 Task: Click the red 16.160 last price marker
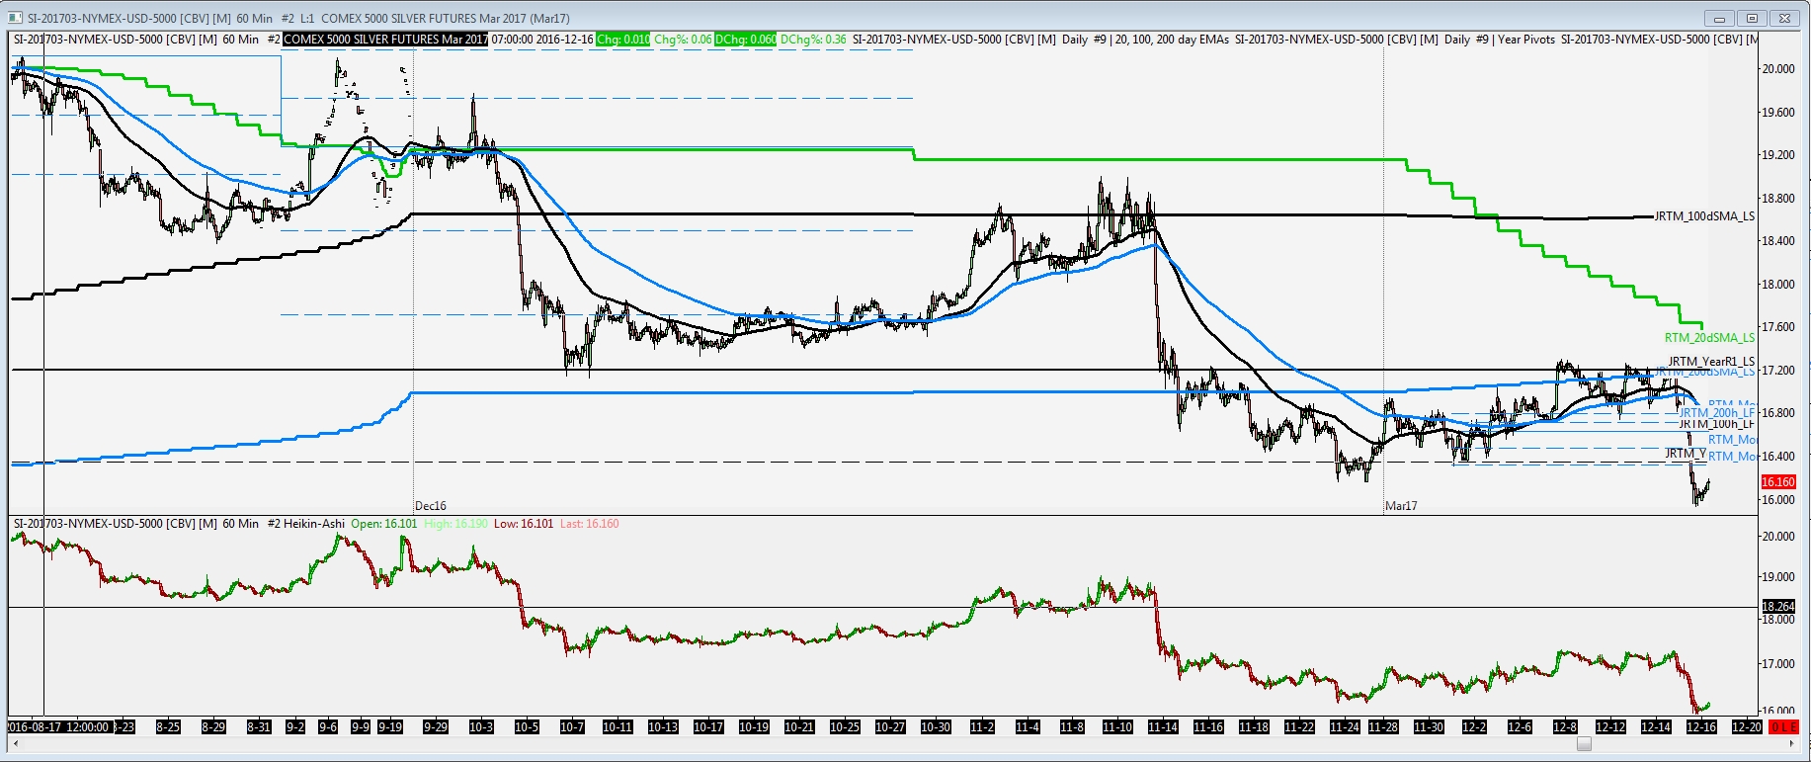[1778, 482]
